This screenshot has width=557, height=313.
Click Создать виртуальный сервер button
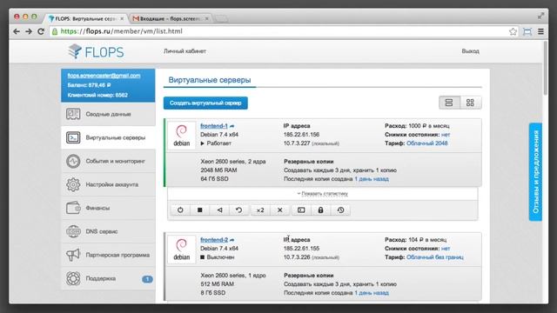[x=205, y=103]
